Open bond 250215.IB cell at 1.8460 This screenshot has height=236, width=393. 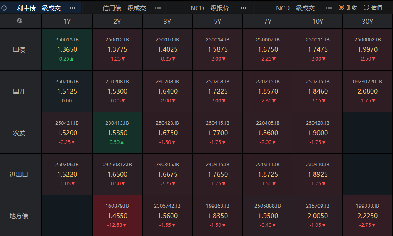pyautogui.click(x=317, y=91)
